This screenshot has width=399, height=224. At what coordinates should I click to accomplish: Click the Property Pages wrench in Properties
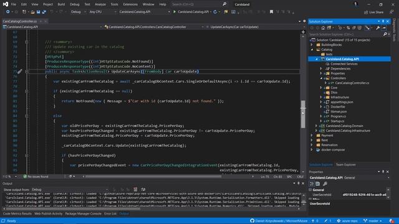pos(325,184)
